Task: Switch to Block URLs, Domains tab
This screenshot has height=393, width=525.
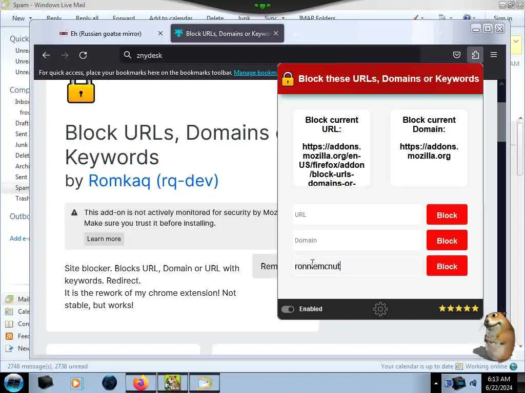Action: click(x=227, y=33)
